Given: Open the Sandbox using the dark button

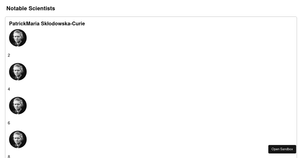Looking at the screenshot, I should tap(282, 149).
